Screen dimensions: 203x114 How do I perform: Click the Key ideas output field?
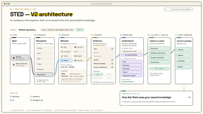132,69
